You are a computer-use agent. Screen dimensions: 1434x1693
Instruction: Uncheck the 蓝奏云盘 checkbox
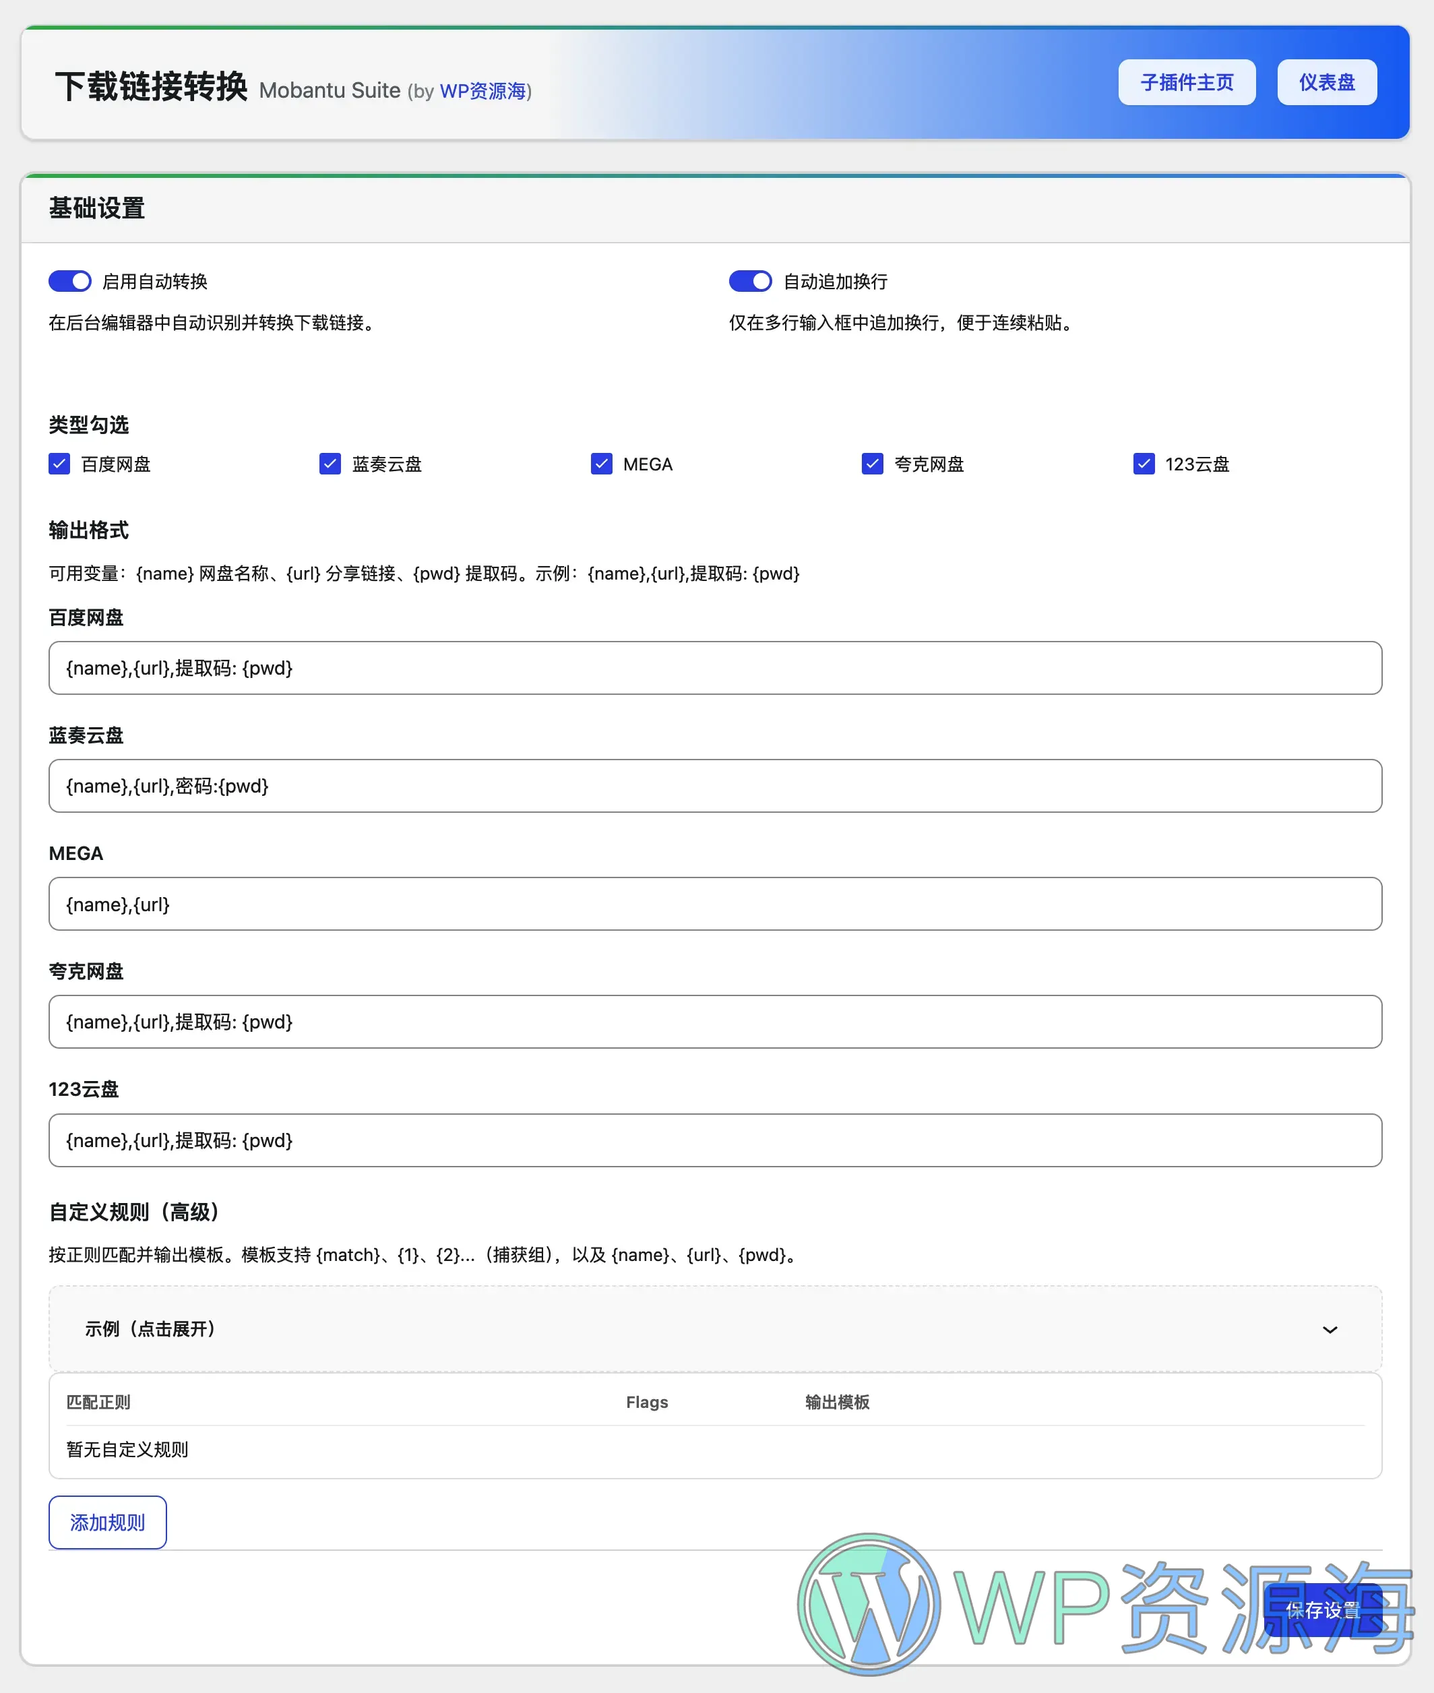(x=330, y=464)
